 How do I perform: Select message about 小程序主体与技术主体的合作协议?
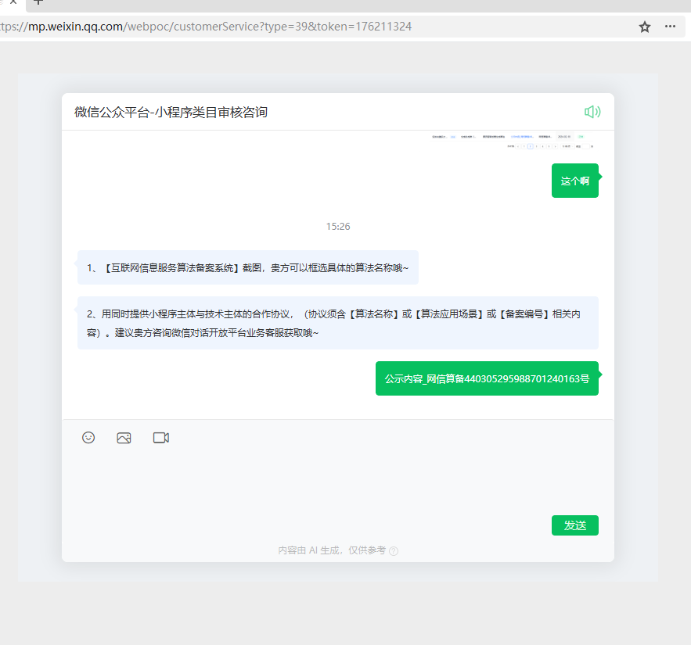337,323
